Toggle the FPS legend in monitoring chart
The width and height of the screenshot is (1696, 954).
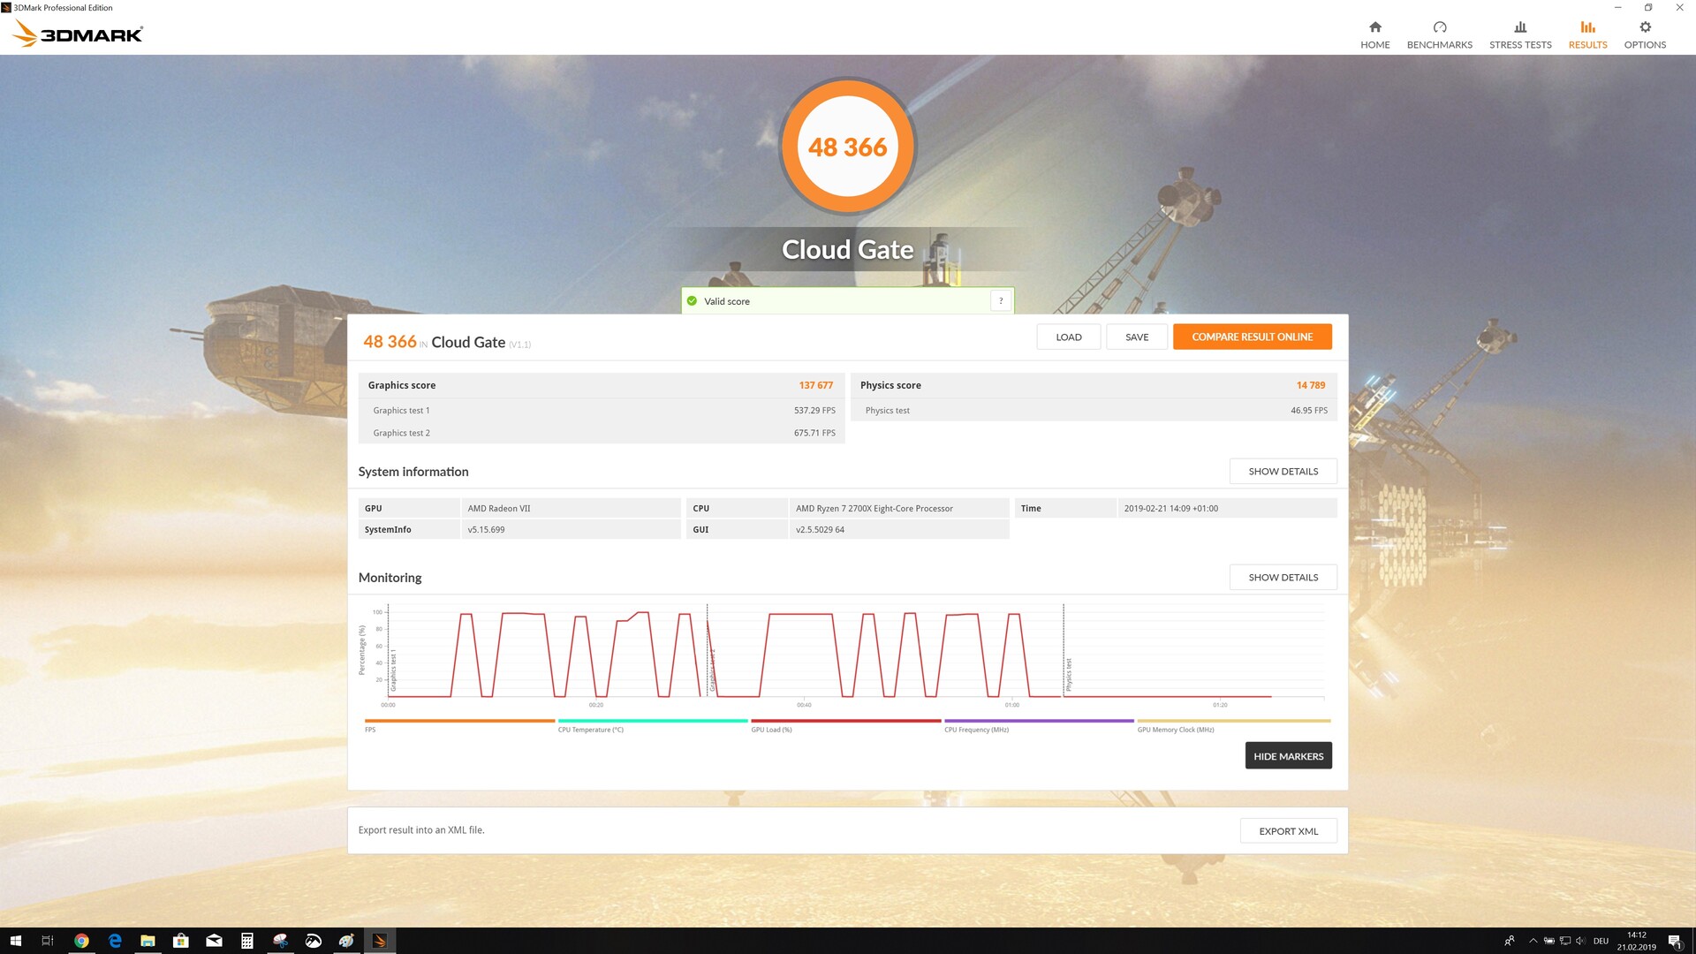click(459, 724)
